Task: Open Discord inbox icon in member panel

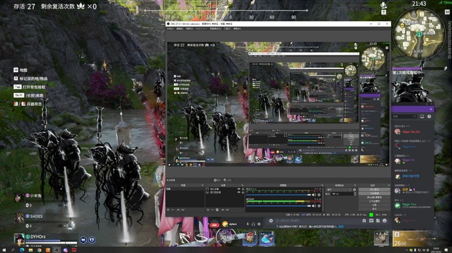Action: tap(422, 116)
